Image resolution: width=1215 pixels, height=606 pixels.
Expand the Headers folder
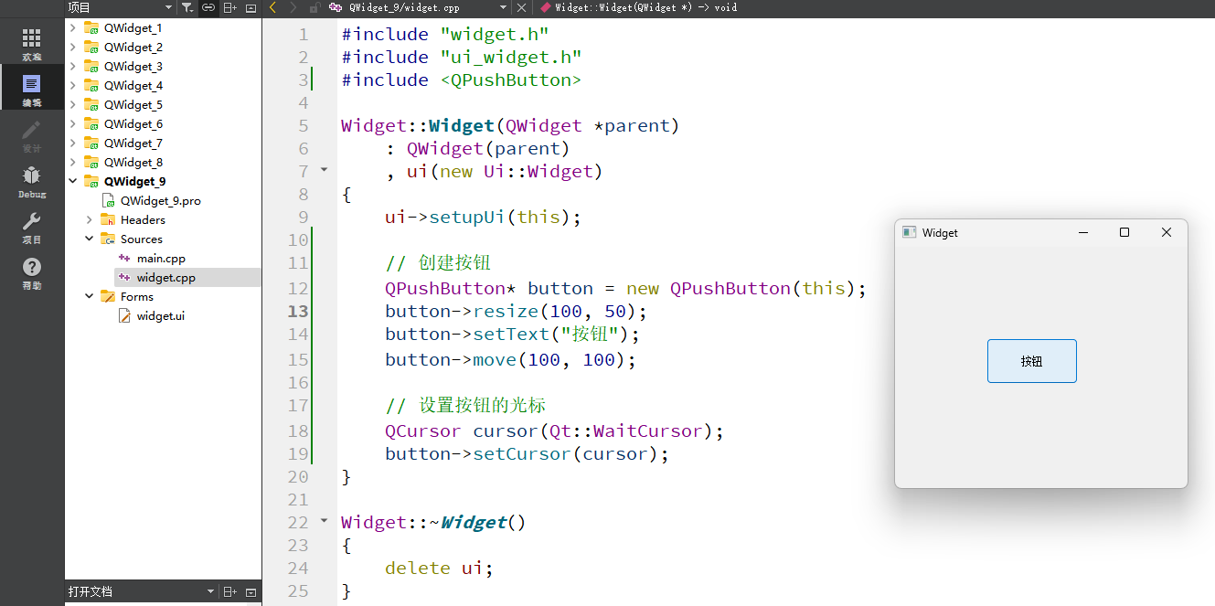pyautogui.click(x=90, y=219)
